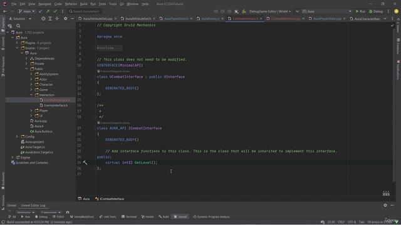Open the File menu

click(14, 4)
